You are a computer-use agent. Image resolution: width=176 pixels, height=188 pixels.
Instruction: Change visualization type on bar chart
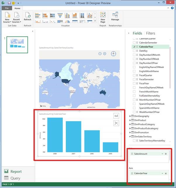[116, 116]
